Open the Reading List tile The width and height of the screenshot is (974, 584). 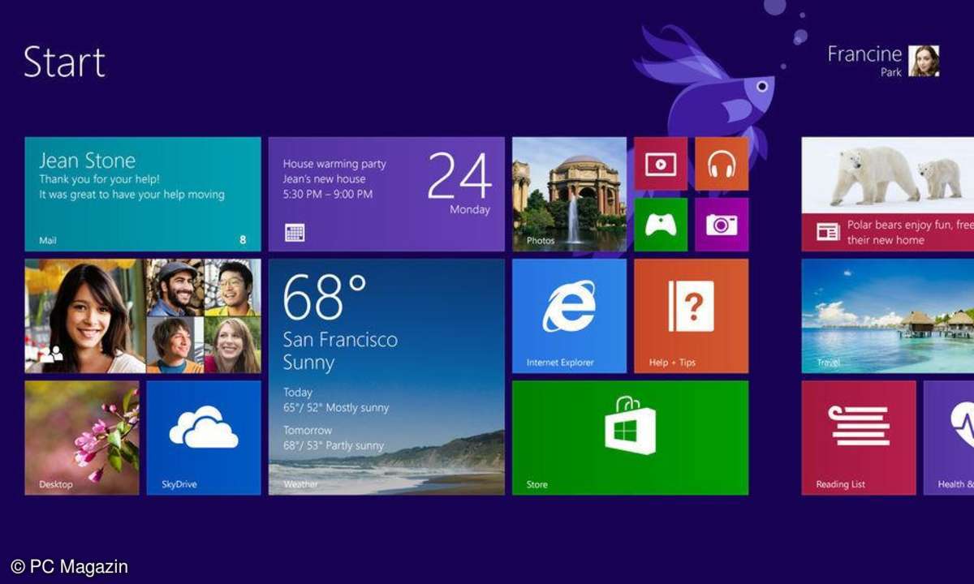pos(859,438)
